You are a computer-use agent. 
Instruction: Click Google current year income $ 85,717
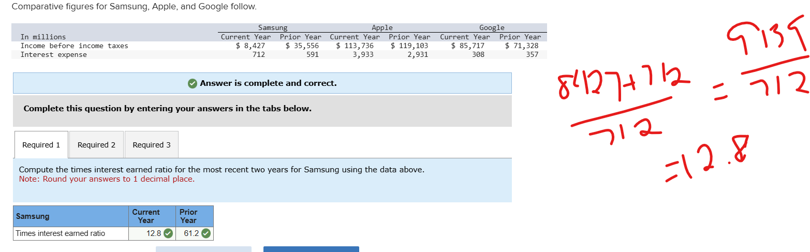(468, 46)
